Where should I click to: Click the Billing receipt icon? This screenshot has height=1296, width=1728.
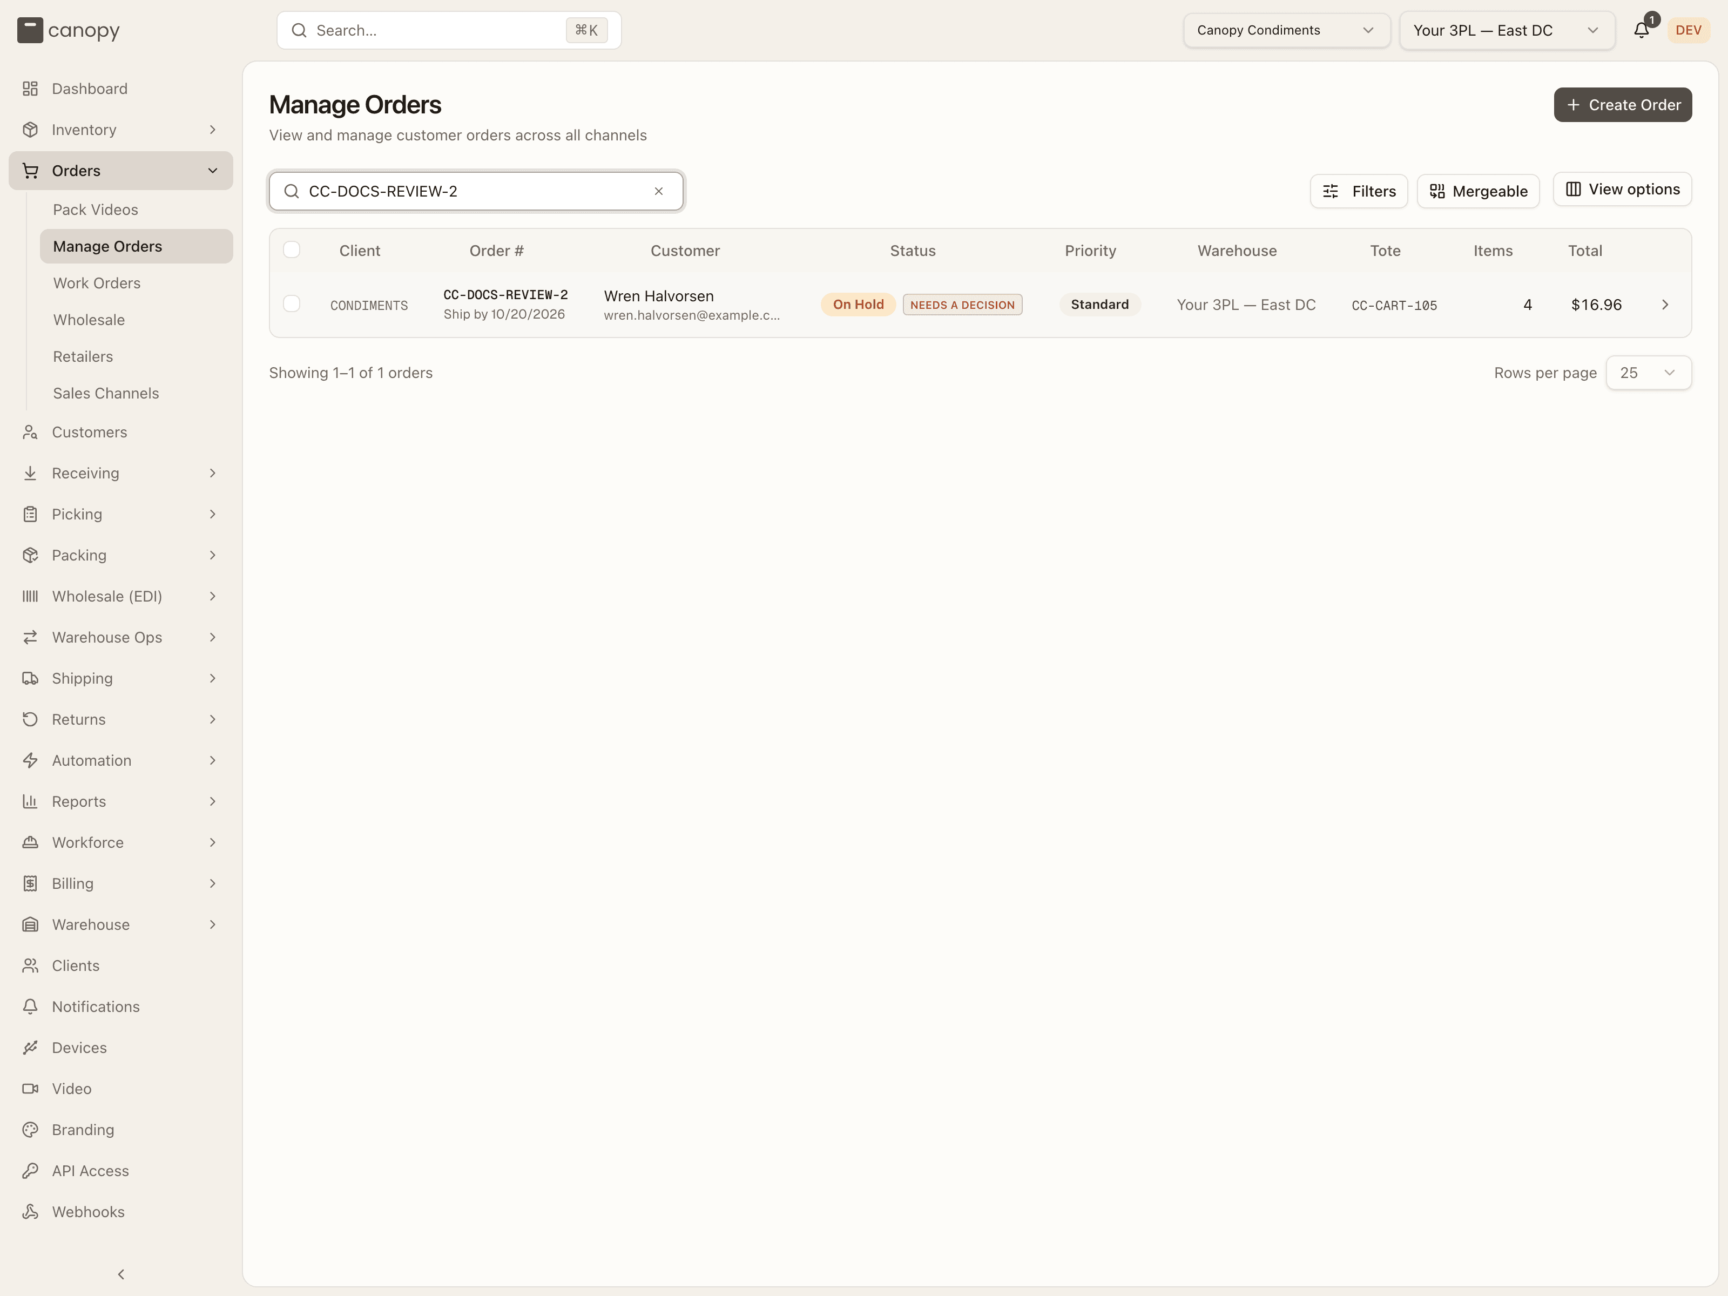coord(30,883)
